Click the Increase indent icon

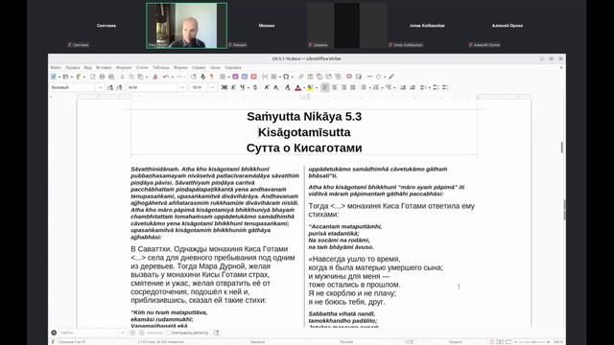coord(403,87)
